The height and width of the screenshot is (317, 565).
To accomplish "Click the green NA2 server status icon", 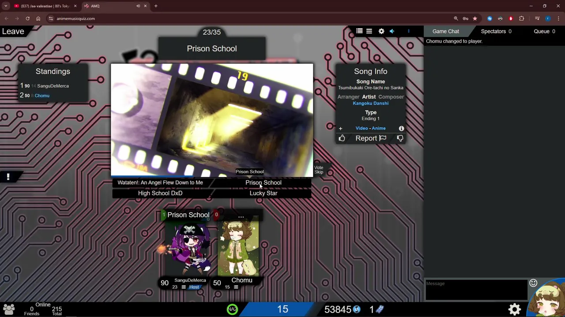I will [232, 310].
